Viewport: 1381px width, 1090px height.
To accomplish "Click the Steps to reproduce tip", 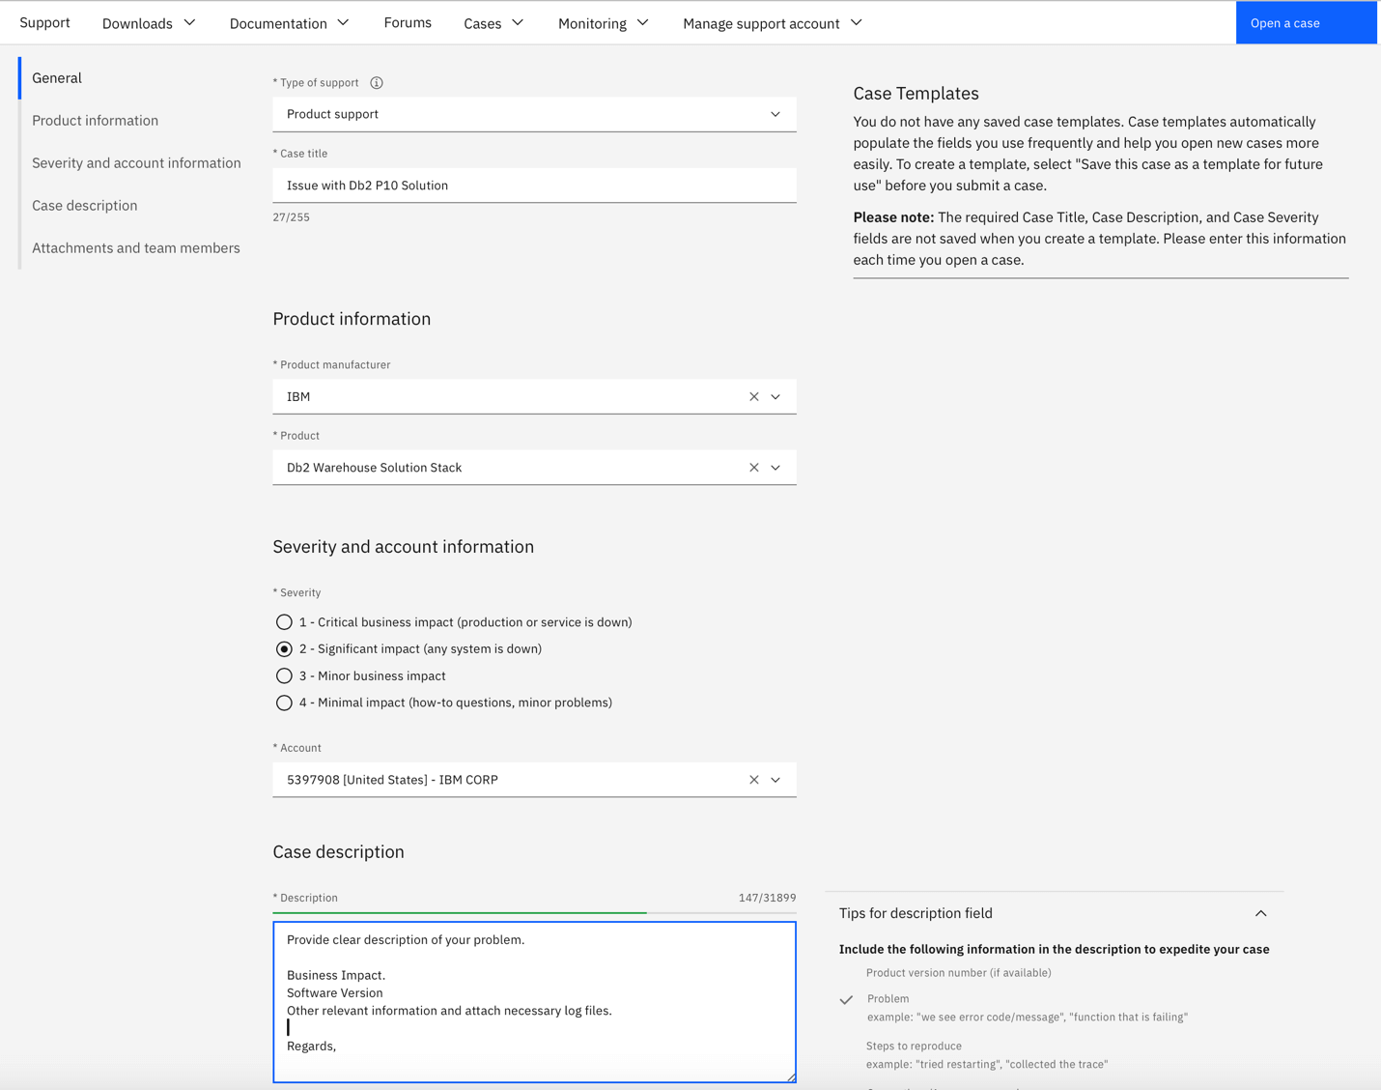I will tap(914, 1046).
